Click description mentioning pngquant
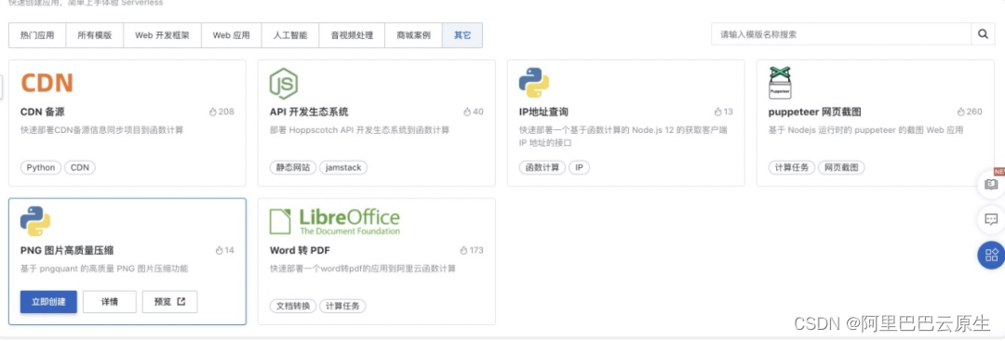This screenshot has width=1005, height=341. [104, 269]
